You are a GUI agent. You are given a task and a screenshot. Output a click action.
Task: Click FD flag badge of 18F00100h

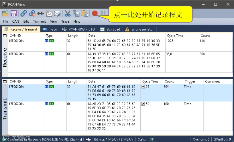[46, 41]
